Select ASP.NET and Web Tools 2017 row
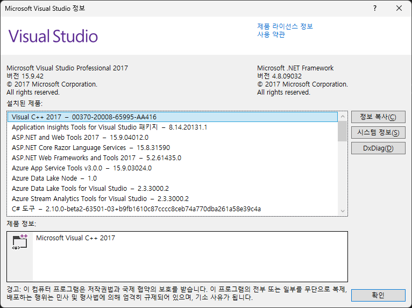This screenshot has width=412, height=308. point(173,137)
